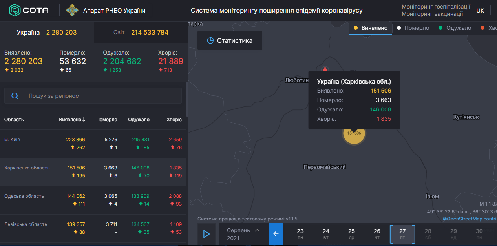Switch to the Світ tab

[141, 32]
